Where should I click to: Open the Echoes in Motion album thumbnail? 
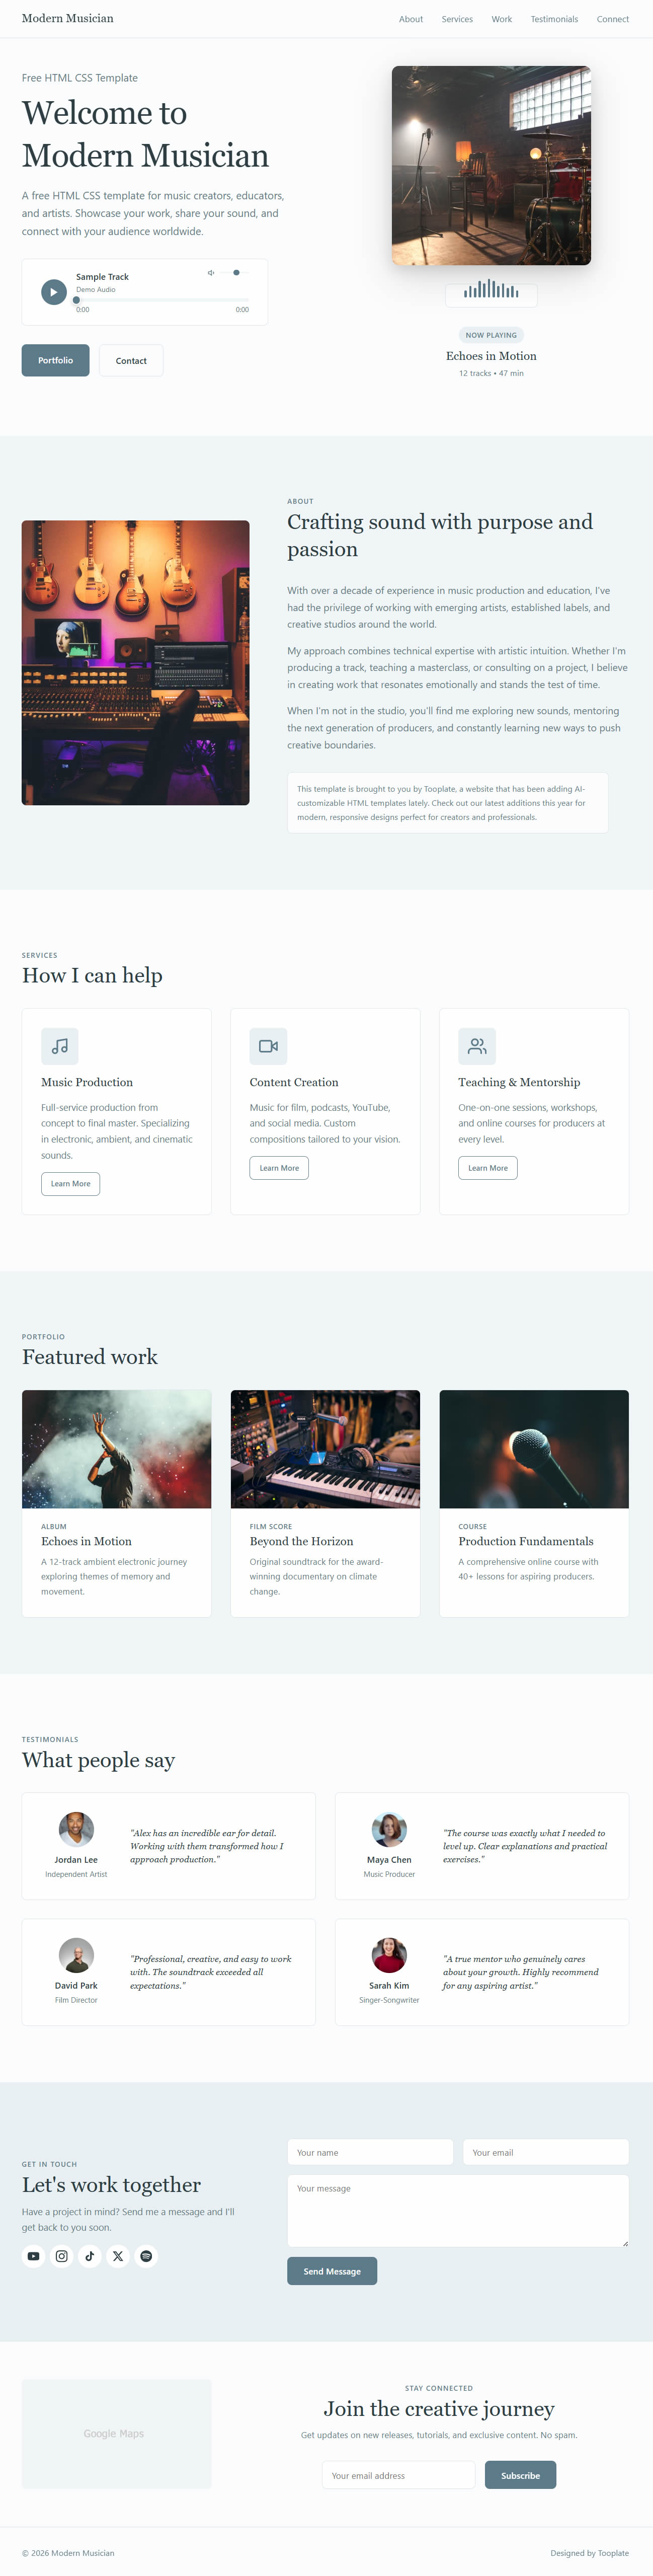tap(117, 1449)
